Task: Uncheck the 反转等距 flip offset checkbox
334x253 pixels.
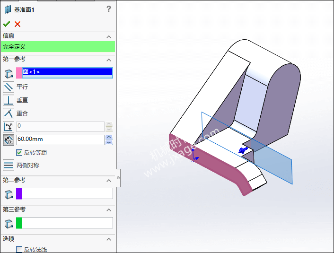Action: [19, 152]
